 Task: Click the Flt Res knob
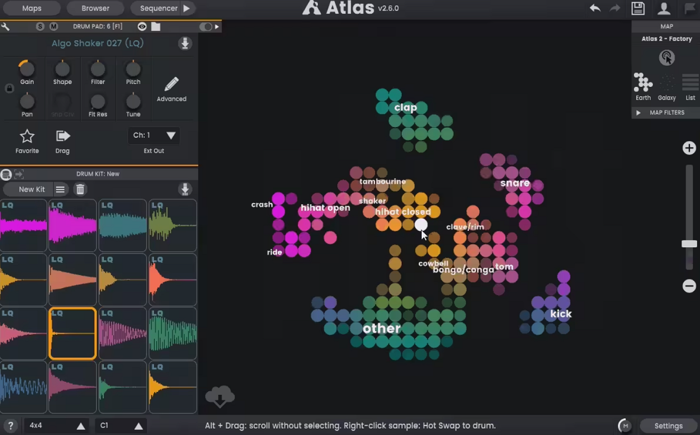[x=98, y=101]
